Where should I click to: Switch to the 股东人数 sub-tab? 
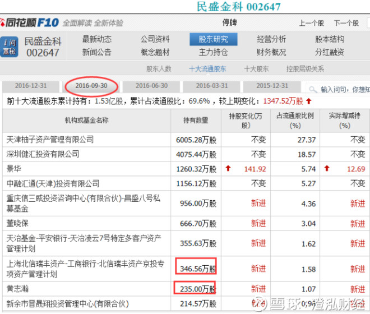tap(159, 69)
